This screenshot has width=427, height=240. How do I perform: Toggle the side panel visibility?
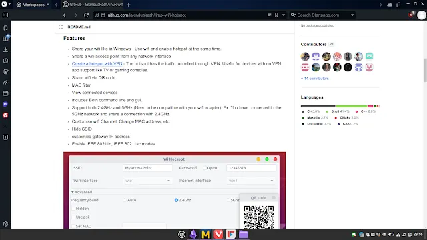5,15
